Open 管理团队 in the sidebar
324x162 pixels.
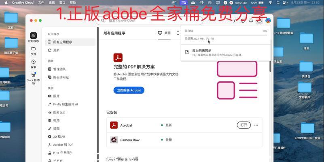coord(70,69)
